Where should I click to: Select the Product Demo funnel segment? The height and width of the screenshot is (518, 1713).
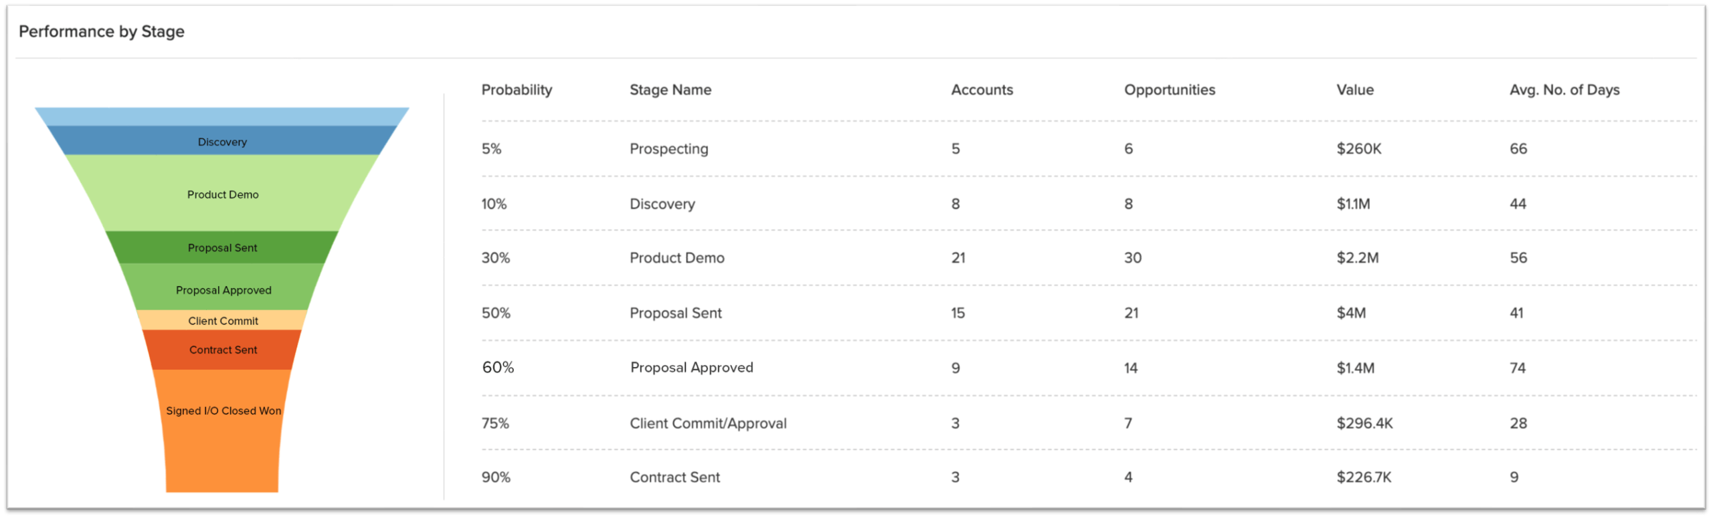click(x=222, y=194)
